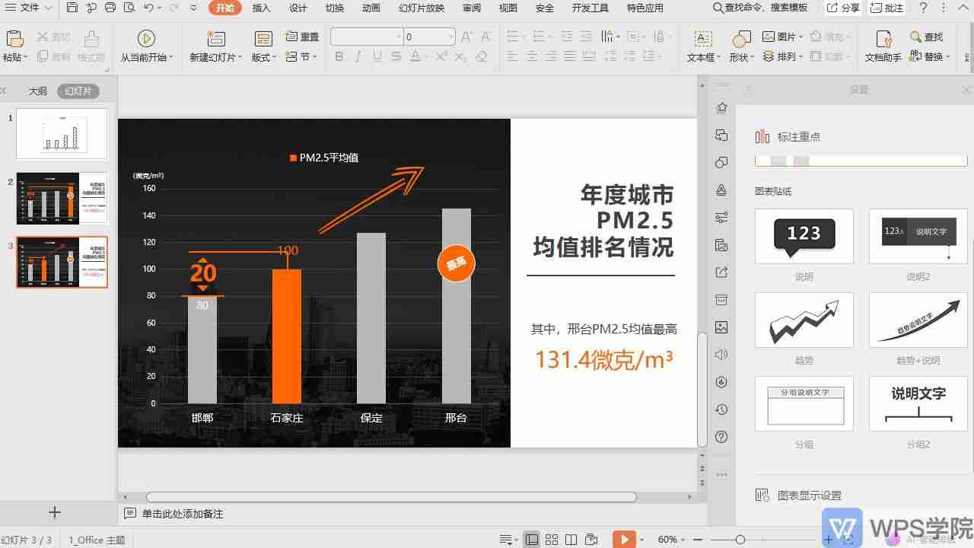This screenshot has height=548, width=974.
Task: Click the image icon in side strip
Action: pos(721,327)
